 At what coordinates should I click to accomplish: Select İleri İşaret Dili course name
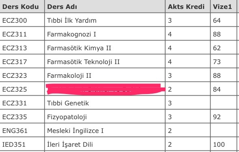(70, 144)
